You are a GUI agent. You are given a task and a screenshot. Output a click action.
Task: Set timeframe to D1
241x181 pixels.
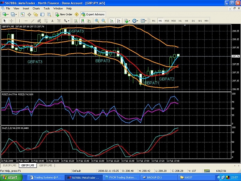193,21
